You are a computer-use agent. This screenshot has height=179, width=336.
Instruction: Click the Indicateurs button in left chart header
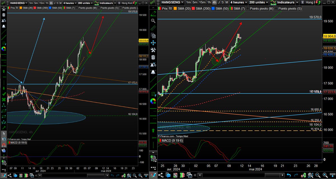tap(103, 3)
